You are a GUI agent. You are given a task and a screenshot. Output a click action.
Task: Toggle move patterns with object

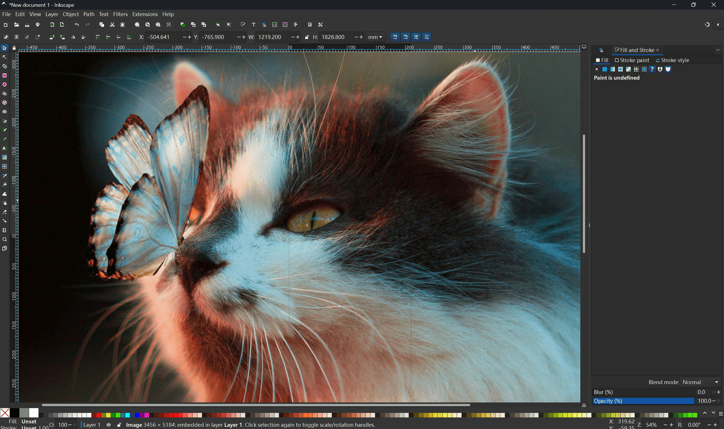(426, 37)
